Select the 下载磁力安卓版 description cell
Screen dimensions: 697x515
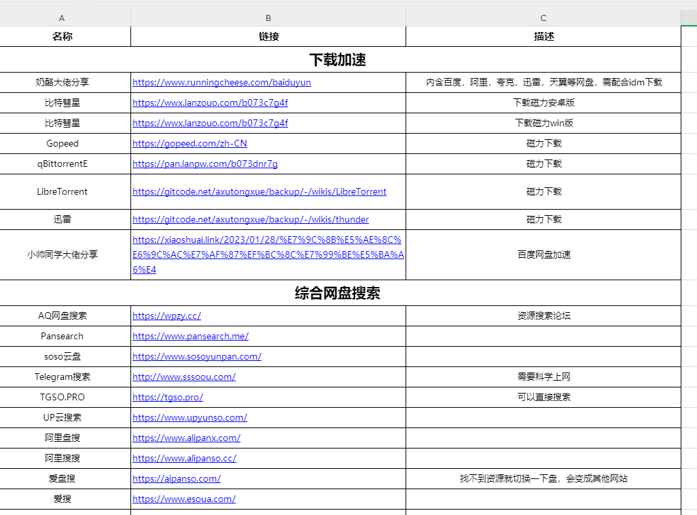(543, 102)
